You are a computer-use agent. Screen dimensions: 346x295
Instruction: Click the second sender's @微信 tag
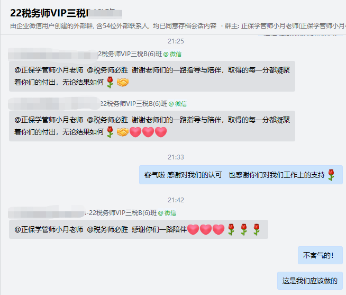point(178,104)
